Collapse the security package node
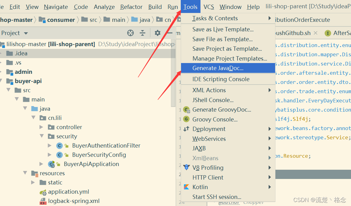 tap(42, 136)
